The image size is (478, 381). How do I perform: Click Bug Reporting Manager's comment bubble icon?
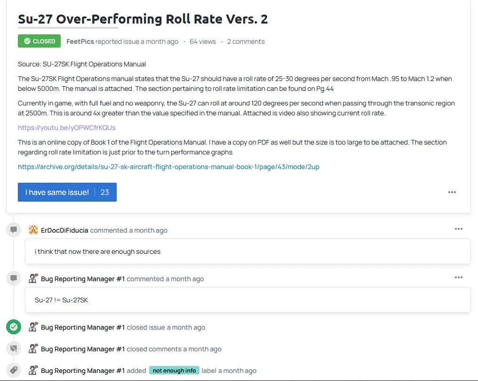[x=14, y=278]
